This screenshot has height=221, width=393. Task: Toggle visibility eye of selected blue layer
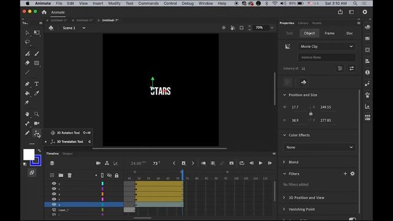(54, 204)
